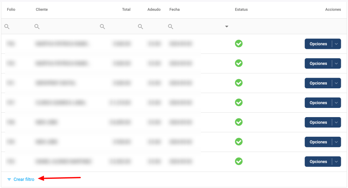Screen dimensions: 348x188
Task: Expand the Opciones chevron in seventh row
Action: coord(336,162)
